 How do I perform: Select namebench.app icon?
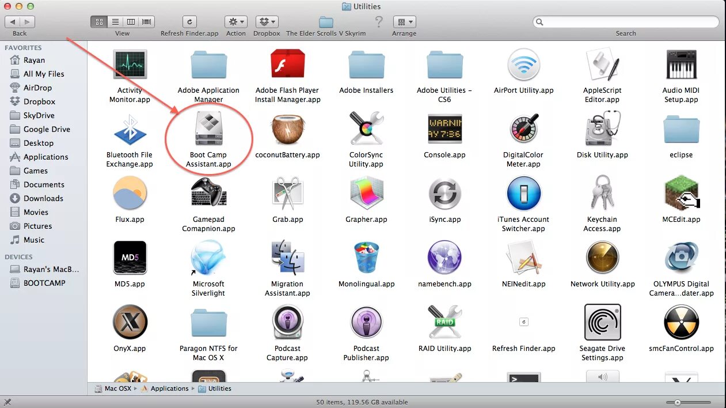pyautogui.click(x=444, y=258)
